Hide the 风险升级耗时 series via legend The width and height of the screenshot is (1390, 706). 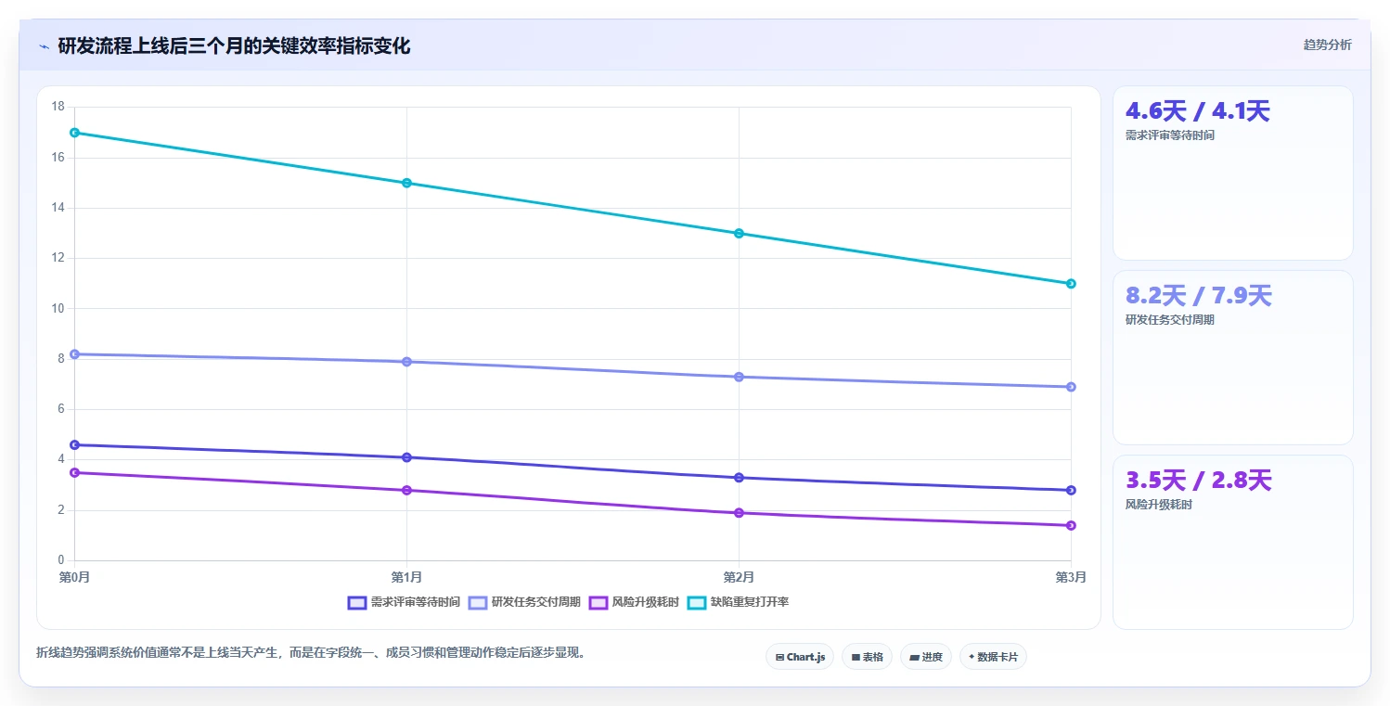coord(634,602)
